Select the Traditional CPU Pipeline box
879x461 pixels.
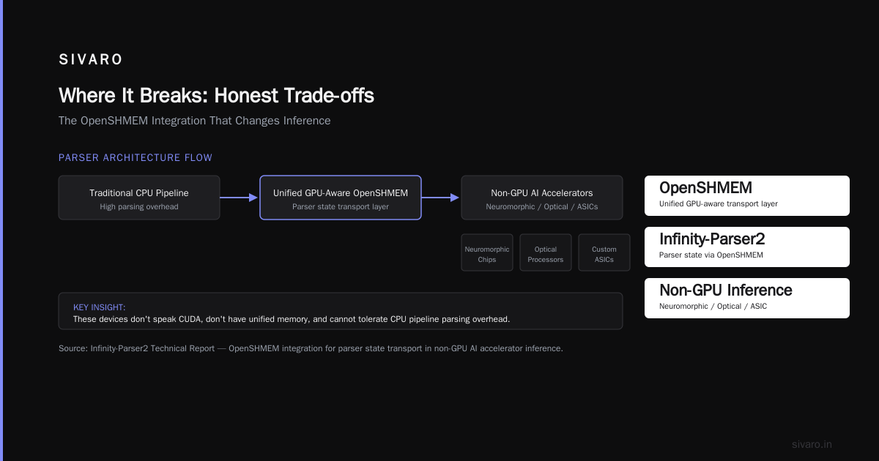(139, 198)
